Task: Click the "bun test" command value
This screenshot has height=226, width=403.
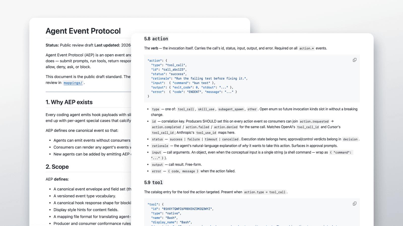Action: [x=201, y=83]
